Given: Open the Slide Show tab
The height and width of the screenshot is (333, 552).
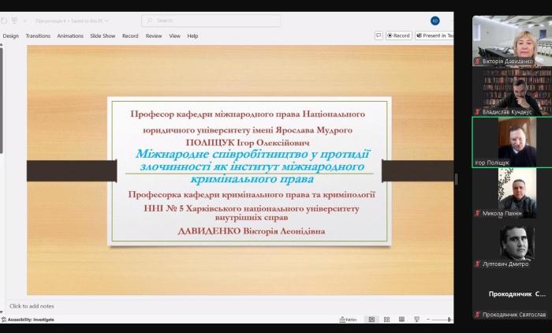Looking at the screenshot, I should [103, 36].
